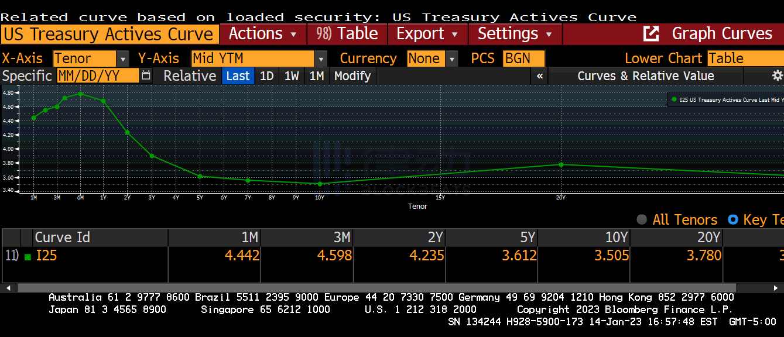This screenshot has height=337, width=784.
Task: Click the 10Y data point on curve
Action: (x=320, y=184)
